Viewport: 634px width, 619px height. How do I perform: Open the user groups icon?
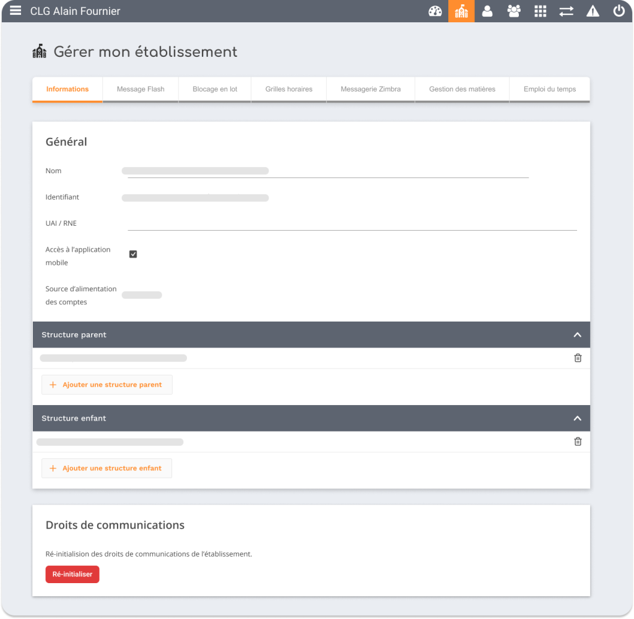point(514,11)
